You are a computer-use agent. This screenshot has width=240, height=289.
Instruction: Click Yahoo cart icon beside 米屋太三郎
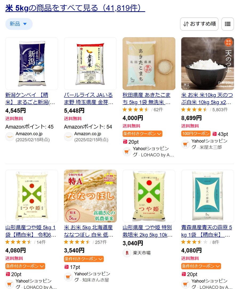[186, 144]
